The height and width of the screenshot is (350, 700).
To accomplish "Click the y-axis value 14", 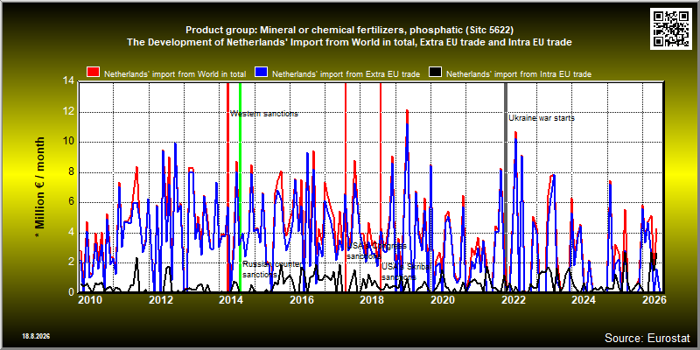I will pos(68,81).
